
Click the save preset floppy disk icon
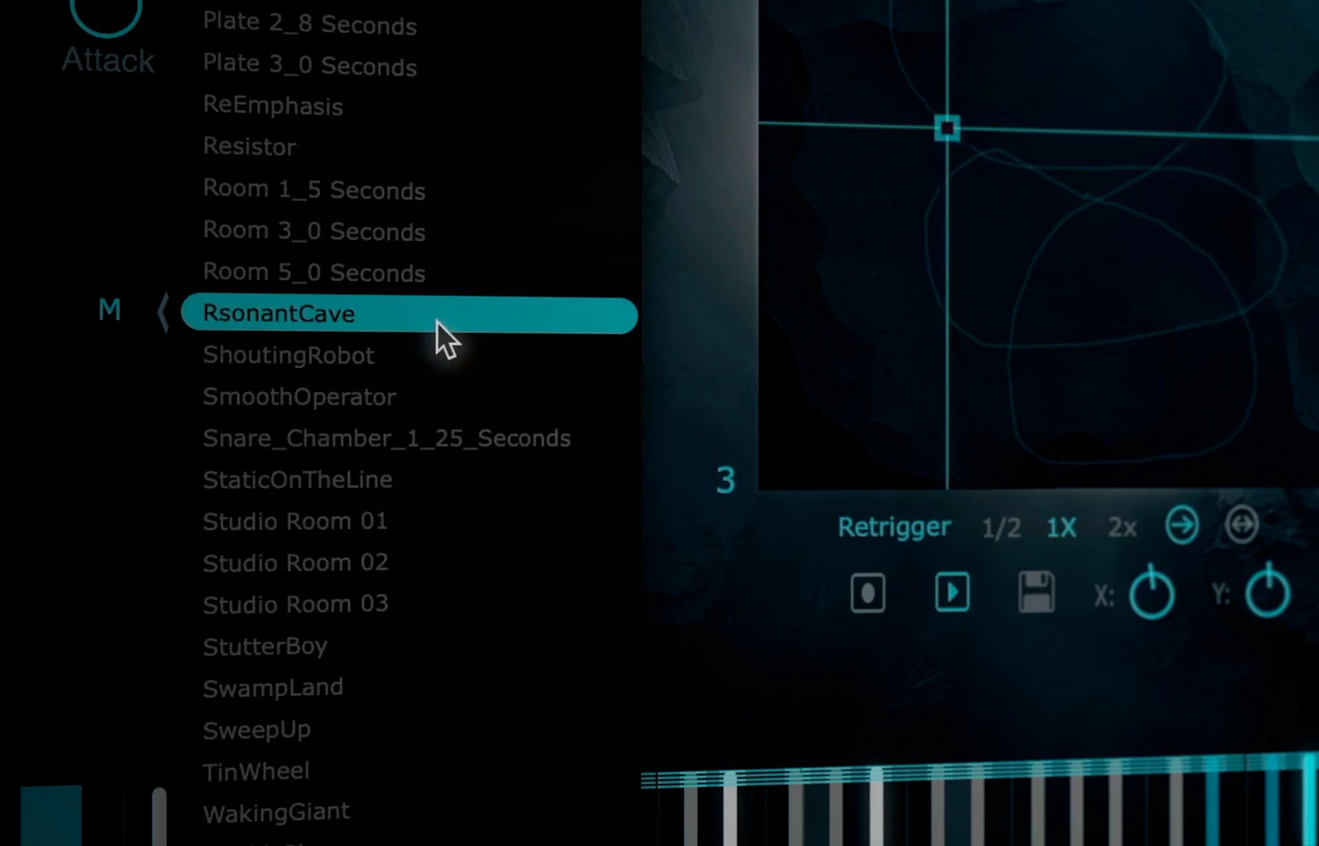click(1036, 593)
